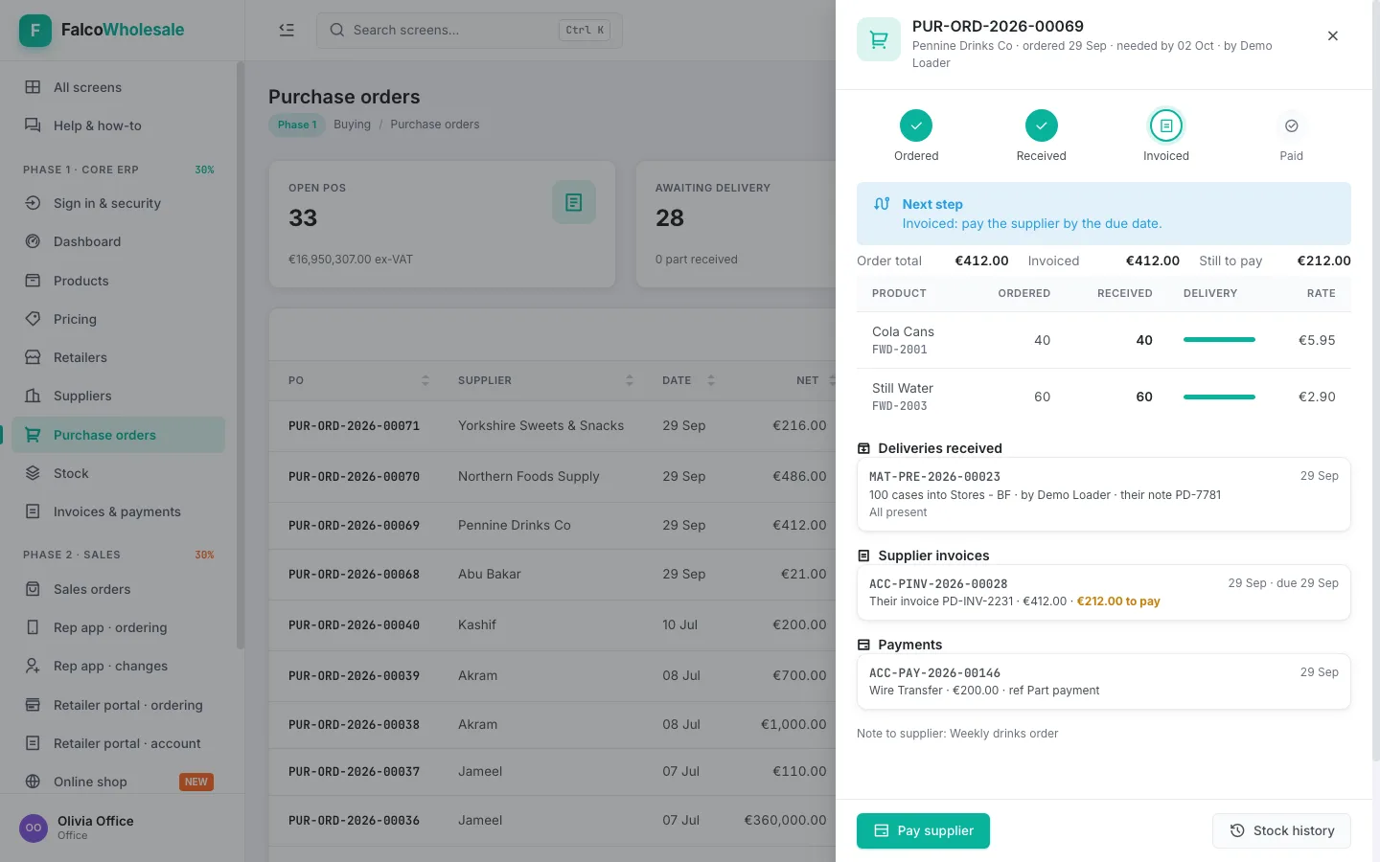Click the Deliveries received section icon

click(863, 448)
